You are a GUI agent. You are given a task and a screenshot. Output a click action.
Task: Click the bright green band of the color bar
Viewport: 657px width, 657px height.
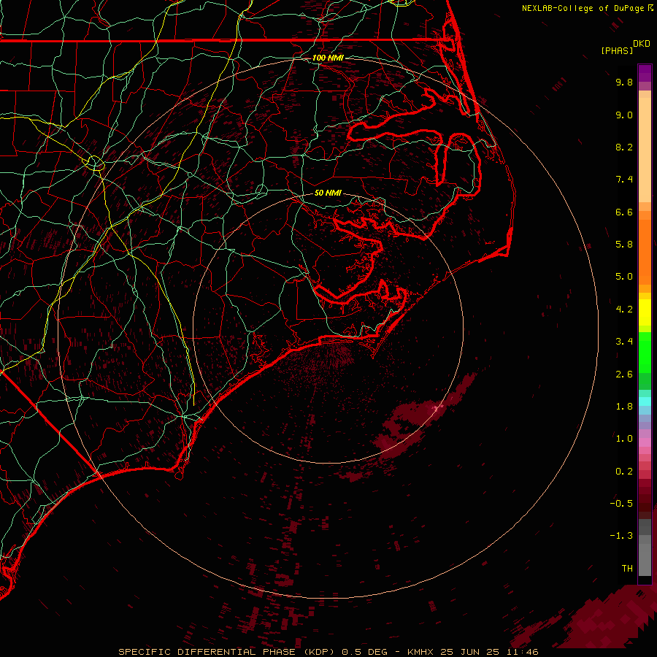click(x=645, y=352)
